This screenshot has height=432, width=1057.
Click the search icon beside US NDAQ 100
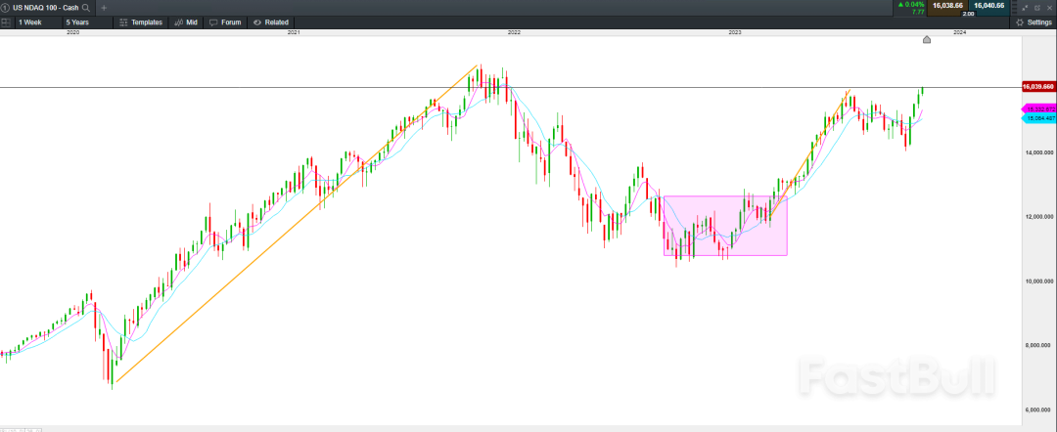(86, 7)
